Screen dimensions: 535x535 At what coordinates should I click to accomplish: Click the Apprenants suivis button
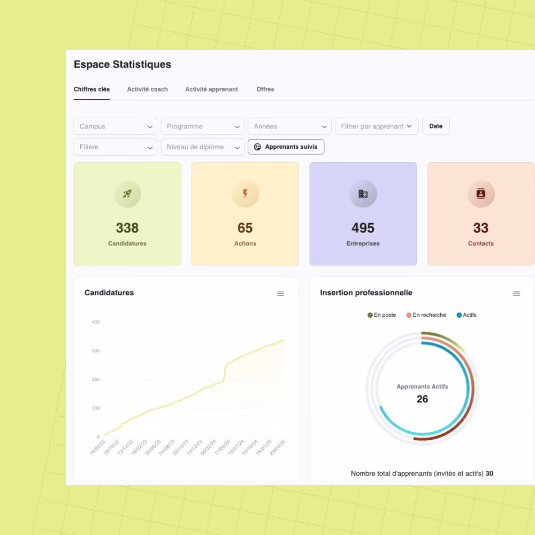(286, 147)
